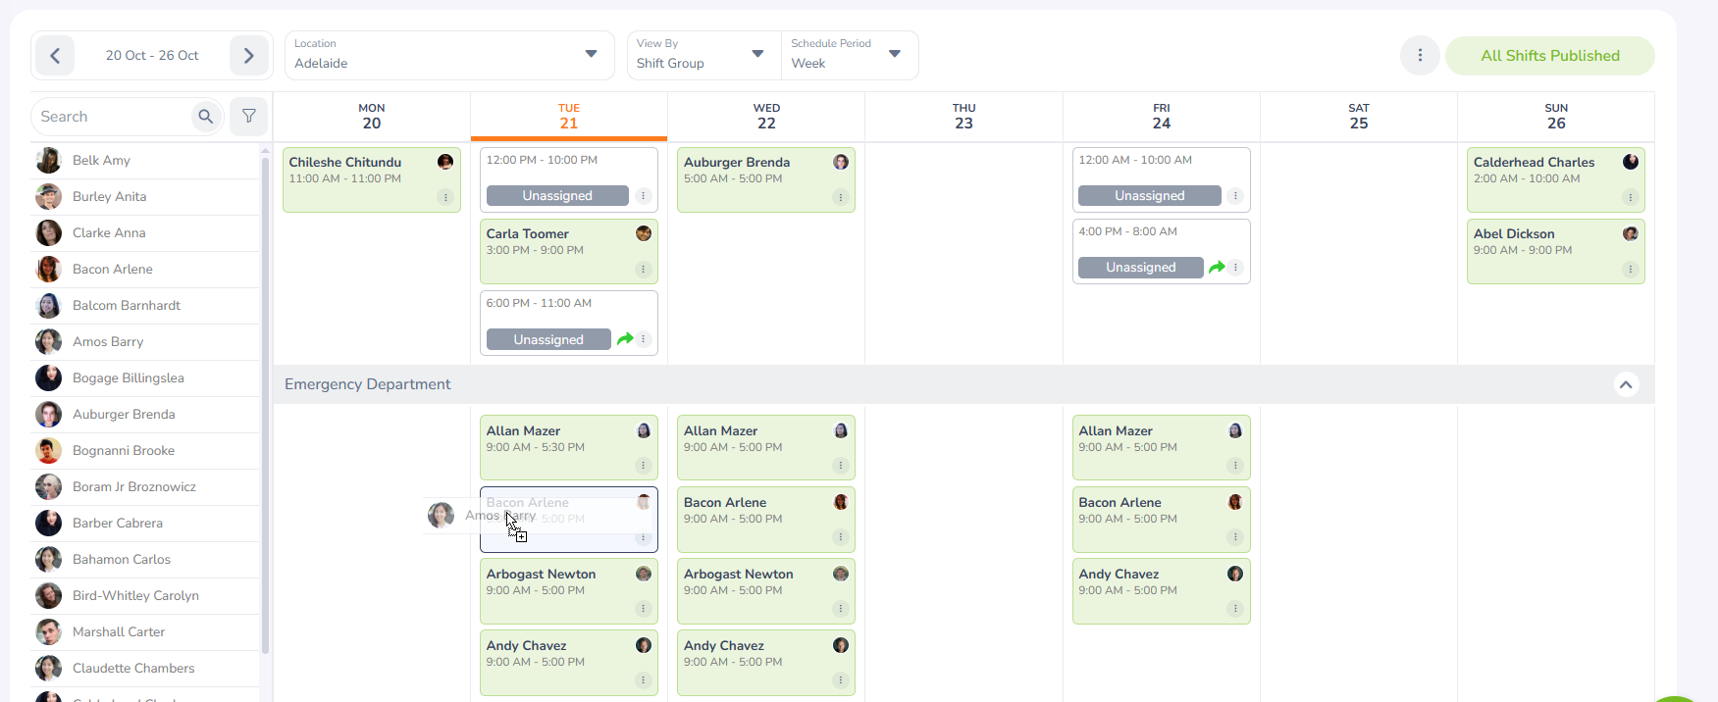Click green share arrow on Friday 4:00 PM shift
Viewport: 1718px width, 702px height.
[1217, 268]
